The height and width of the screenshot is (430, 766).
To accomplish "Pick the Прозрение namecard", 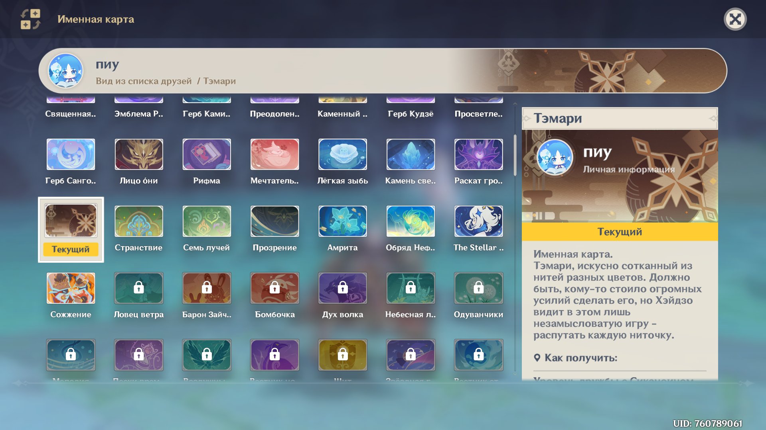I will tap(274, 221).
